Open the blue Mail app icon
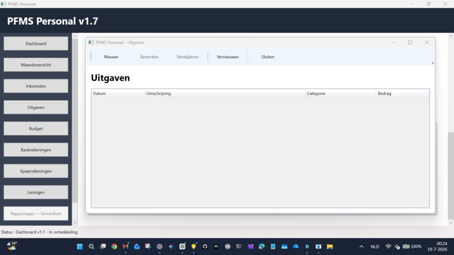Viewport: 454px width, 255px height. tap(137, 247)
